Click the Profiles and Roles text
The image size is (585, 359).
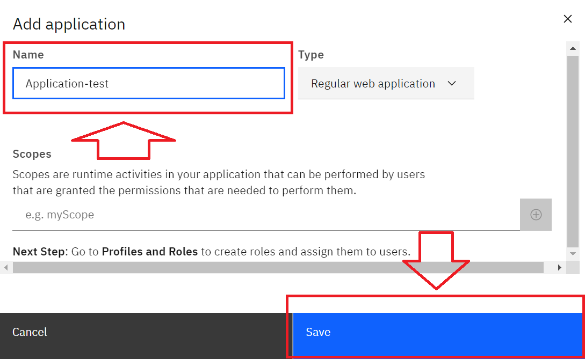(150, 252)
